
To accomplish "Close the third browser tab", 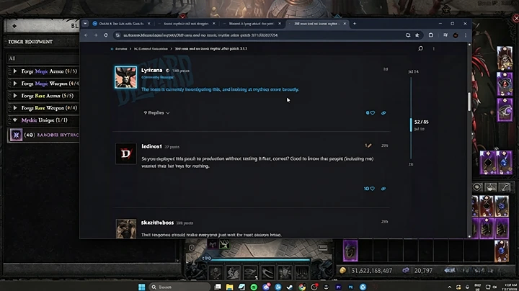I will click(280, 24).
